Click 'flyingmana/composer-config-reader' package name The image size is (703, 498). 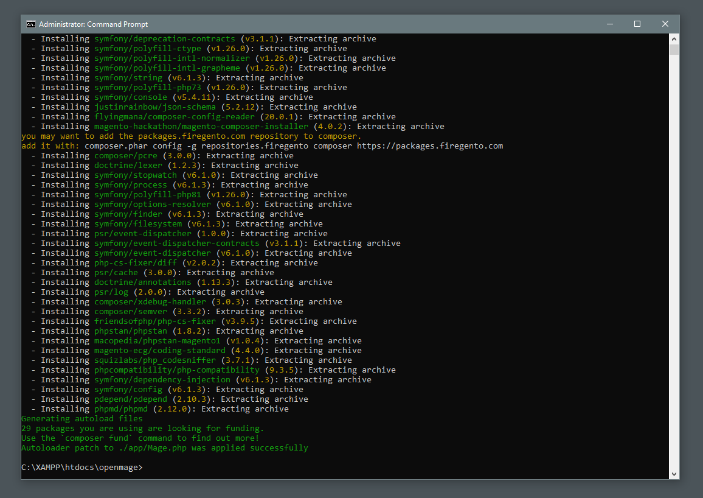tap(175, 117)
